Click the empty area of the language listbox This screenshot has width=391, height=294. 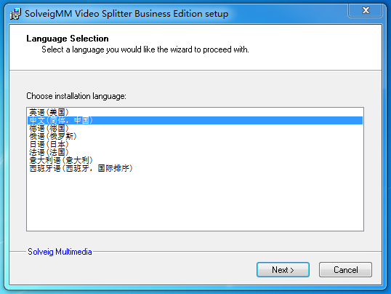(x=195, y=202)
